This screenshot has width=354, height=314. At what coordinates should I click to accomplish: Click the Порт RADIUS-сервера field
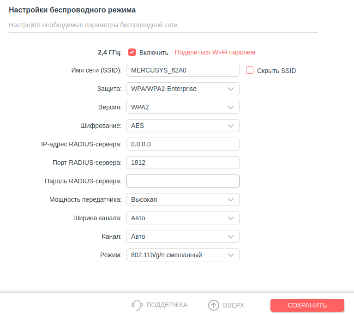pyautogui.click(x=183, y=163)
